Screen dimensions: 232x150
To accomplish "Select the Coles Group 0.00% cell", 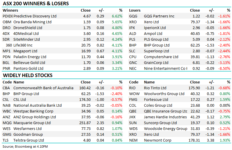I will (225, 106).
